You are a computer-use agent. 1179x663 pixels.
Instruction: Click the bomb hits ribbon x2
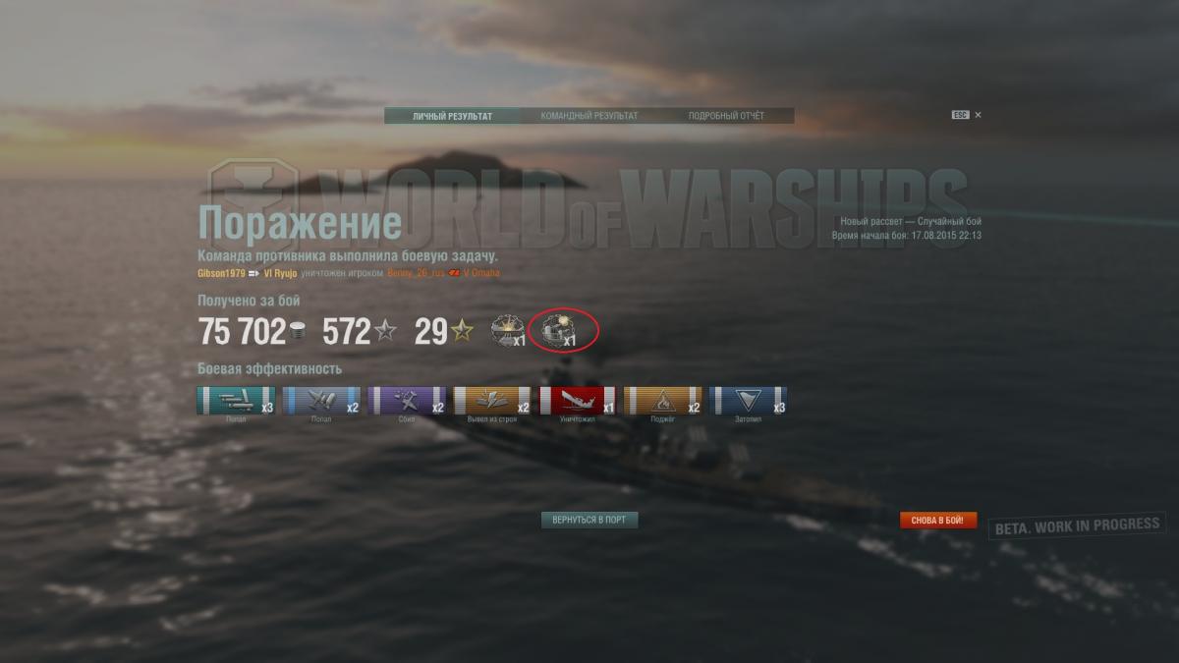click(321, 400)
